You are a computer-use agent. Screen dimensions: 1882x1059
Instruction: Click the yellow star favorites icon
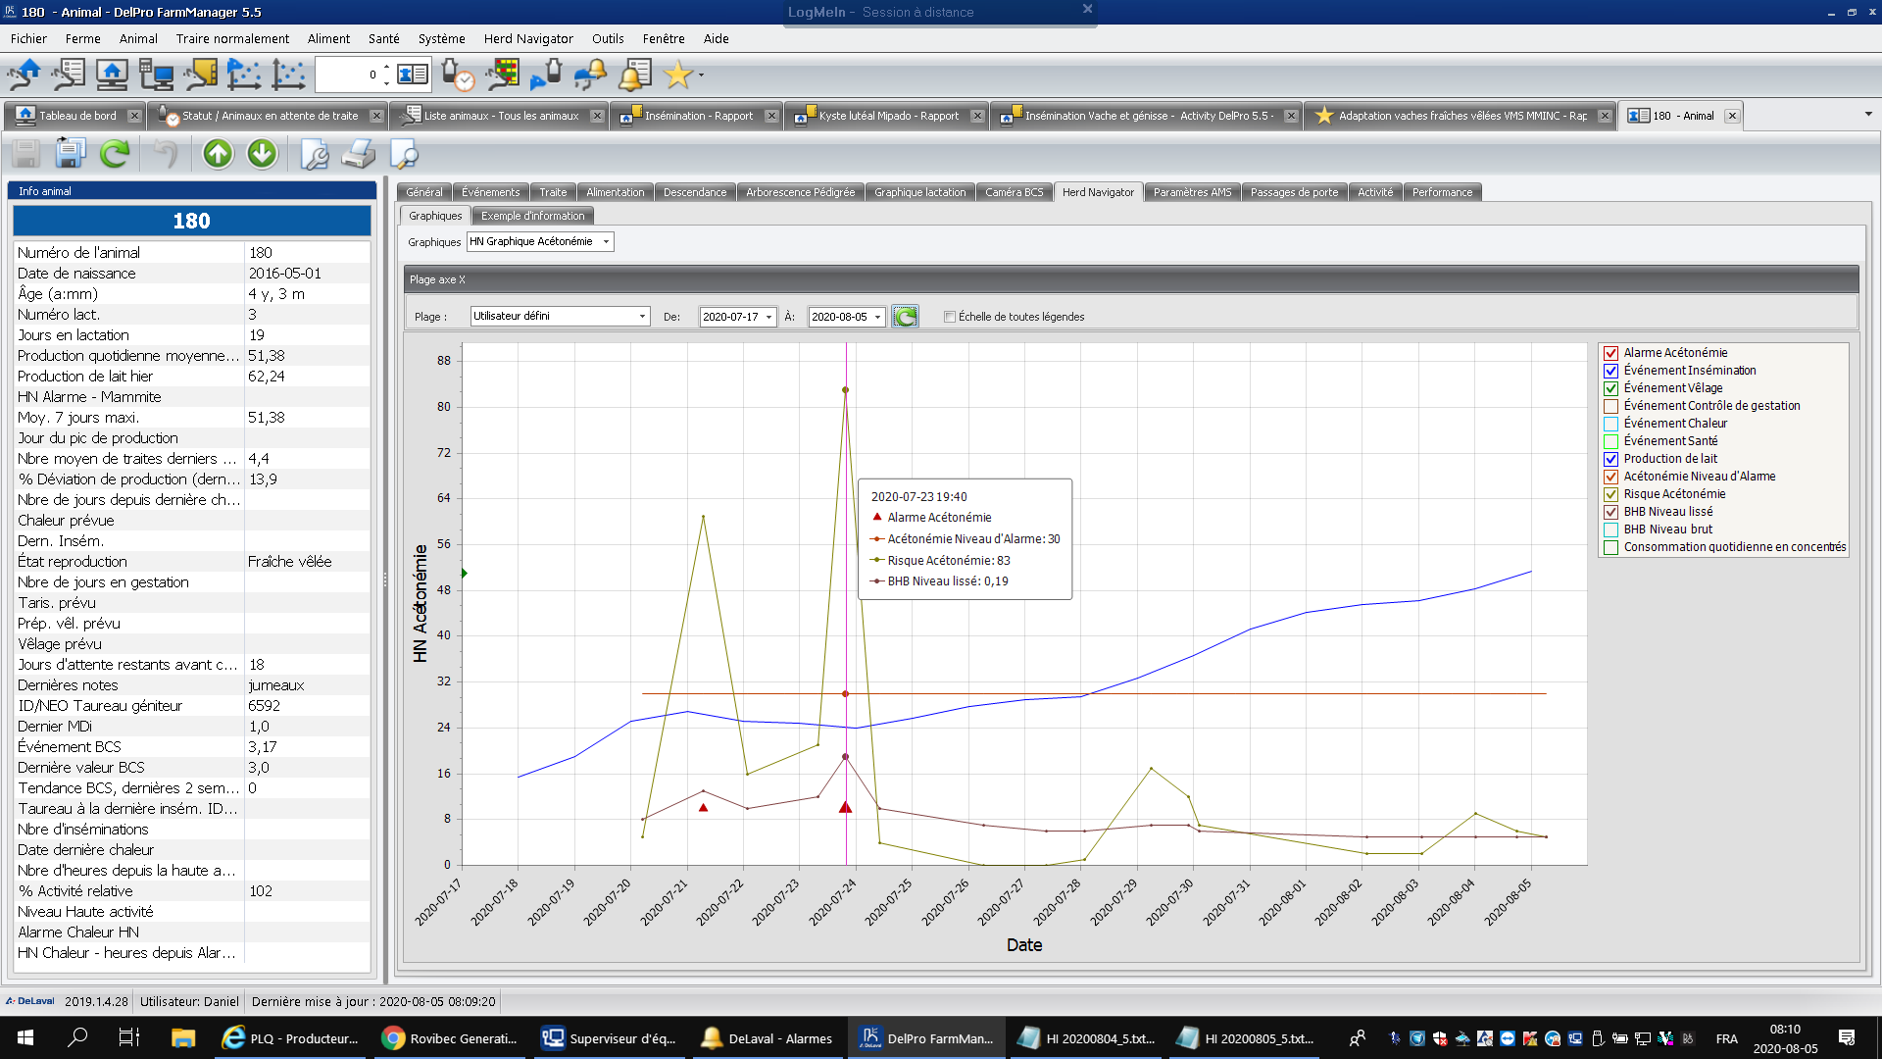click(677, 75)
